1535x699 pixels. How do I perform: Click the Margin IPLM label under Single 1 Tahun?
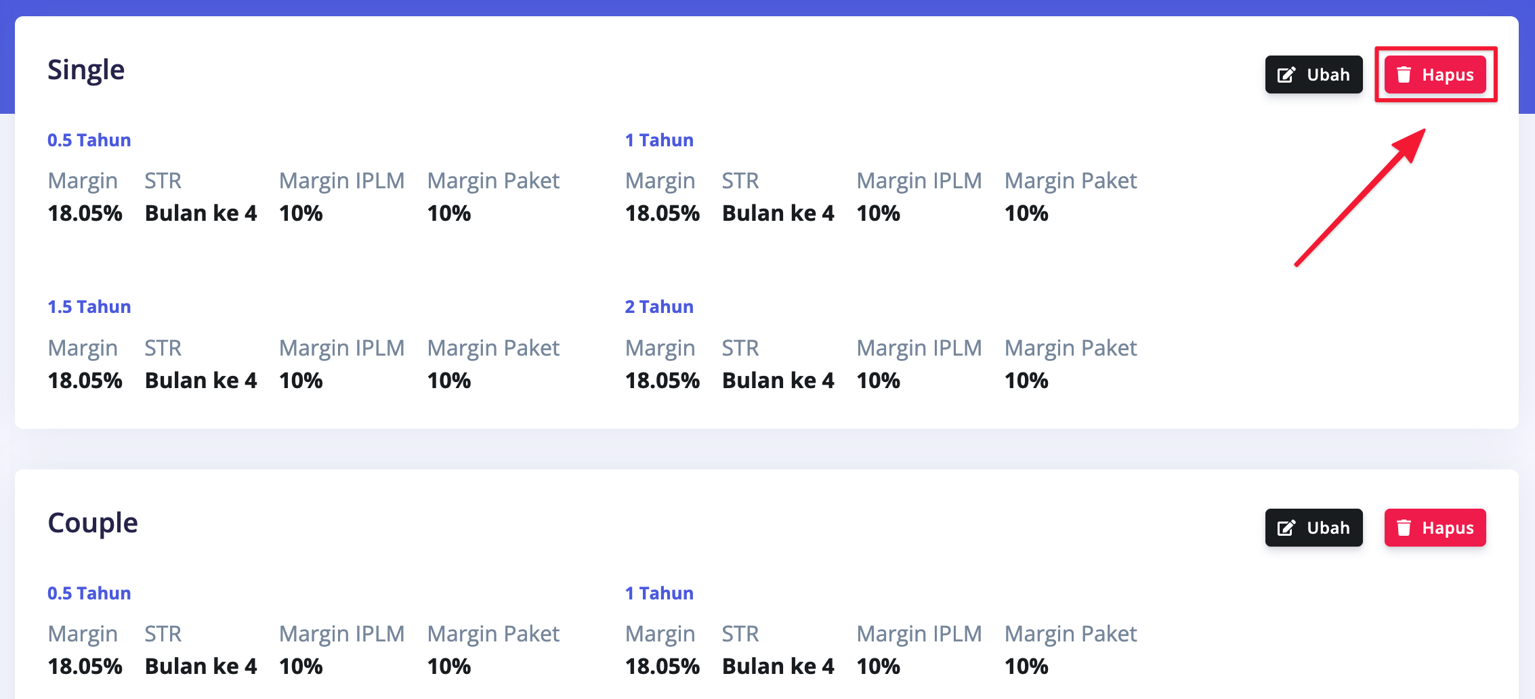919,181
